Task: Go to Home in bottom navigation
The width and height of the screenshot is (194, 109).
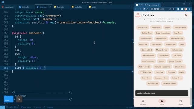Action: (x=162, y=102)
